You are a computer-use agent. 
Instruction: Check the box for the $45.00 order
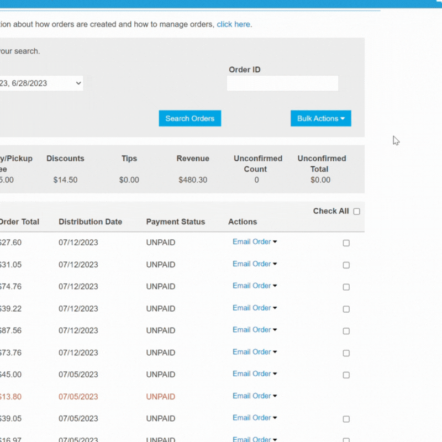[346, 375]
